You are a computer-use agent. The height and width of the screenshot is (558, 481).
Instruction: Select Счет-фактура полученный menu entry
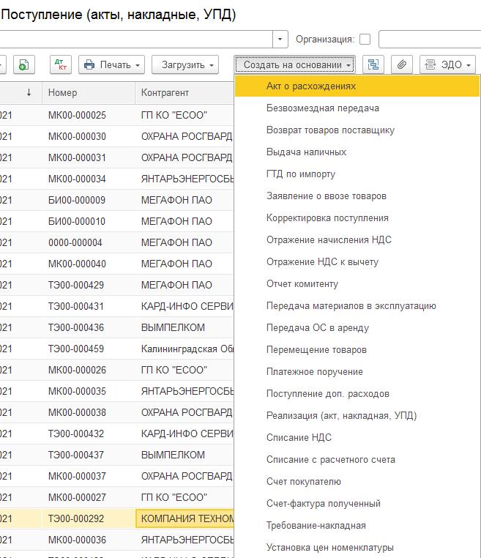pyautogui.click(x=323, y=504)
